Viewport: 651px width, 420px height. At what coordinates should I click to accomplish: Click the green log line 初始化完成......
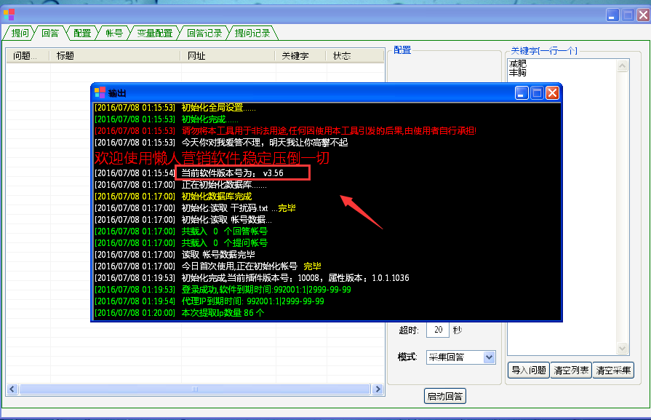click(x=167, y=119)
